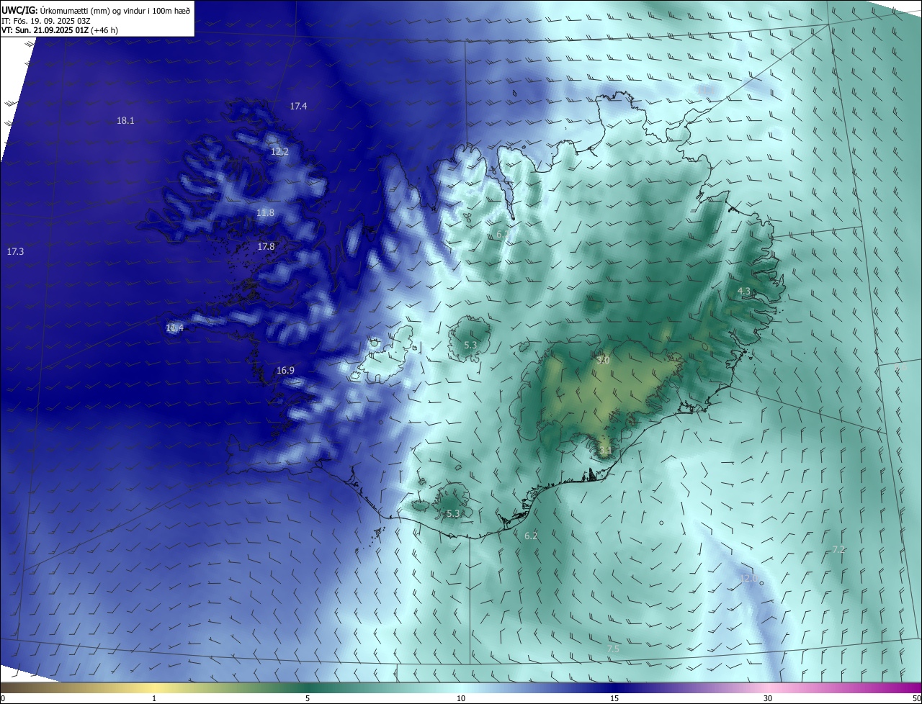Select the 4.3 value label on the map
This screenshot has width=922, height=704.
click(x=744, y=292)
